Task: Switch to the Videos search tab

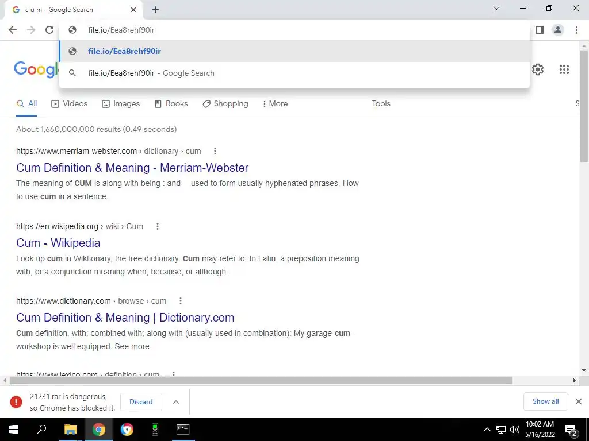Action: pyautogui.click(x=69, y=104)
